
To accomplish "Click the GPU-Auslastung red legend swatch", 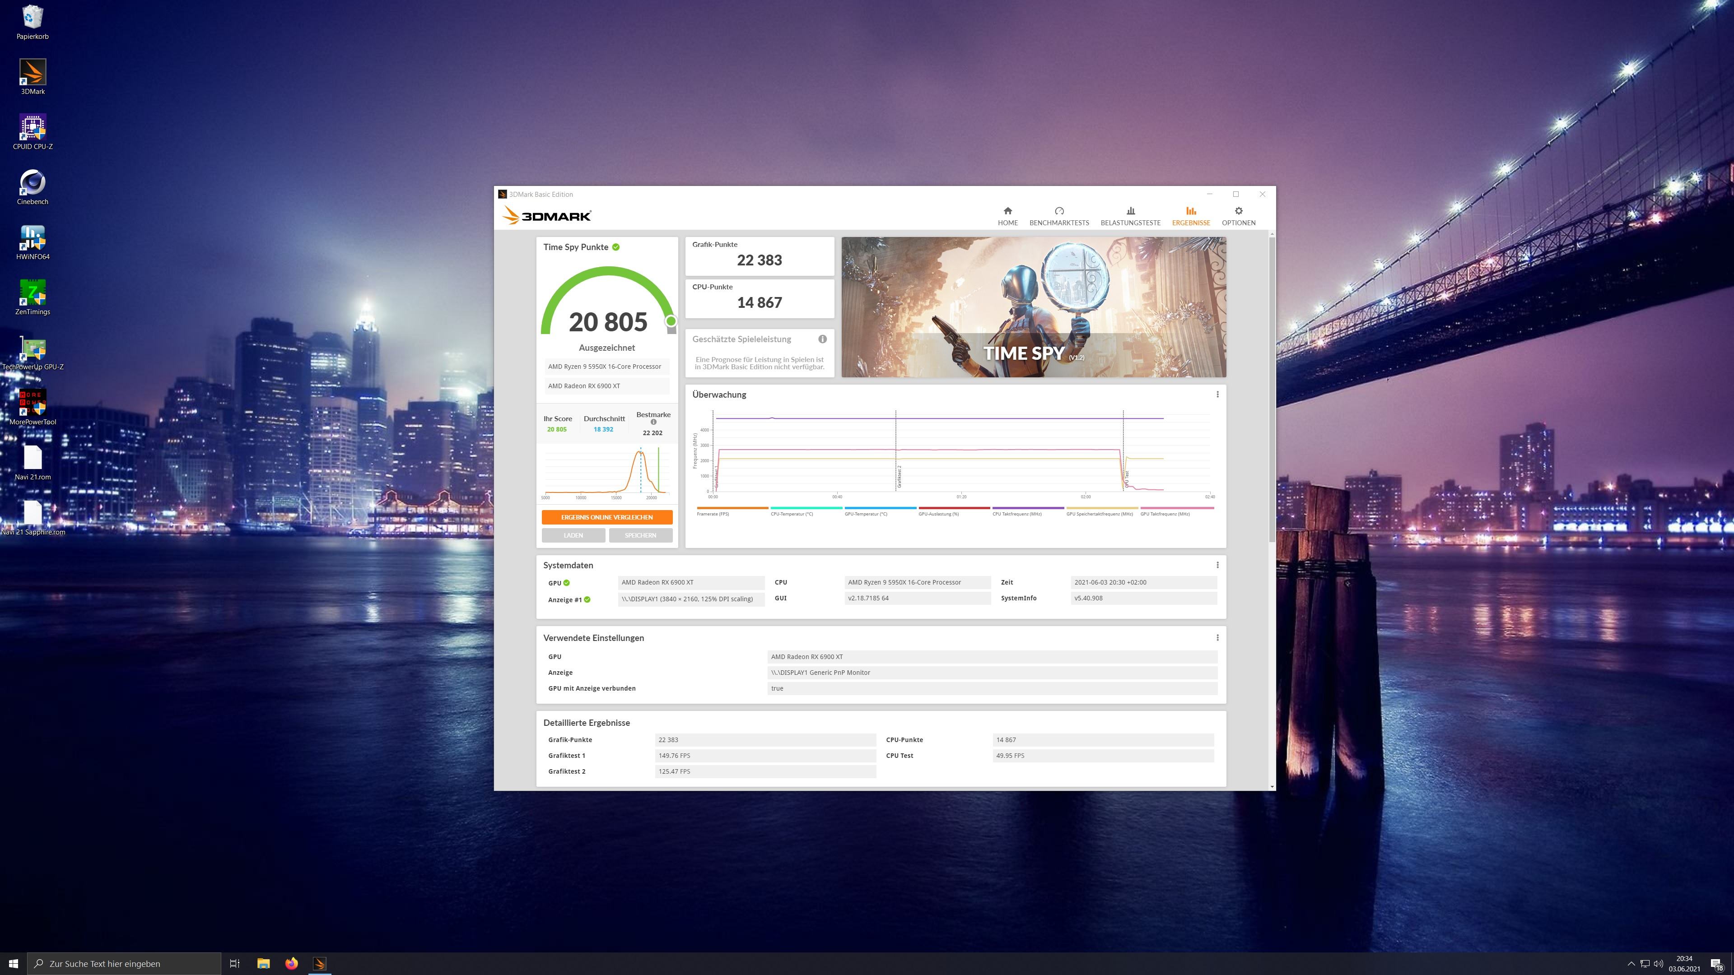I will pos(954,508).
